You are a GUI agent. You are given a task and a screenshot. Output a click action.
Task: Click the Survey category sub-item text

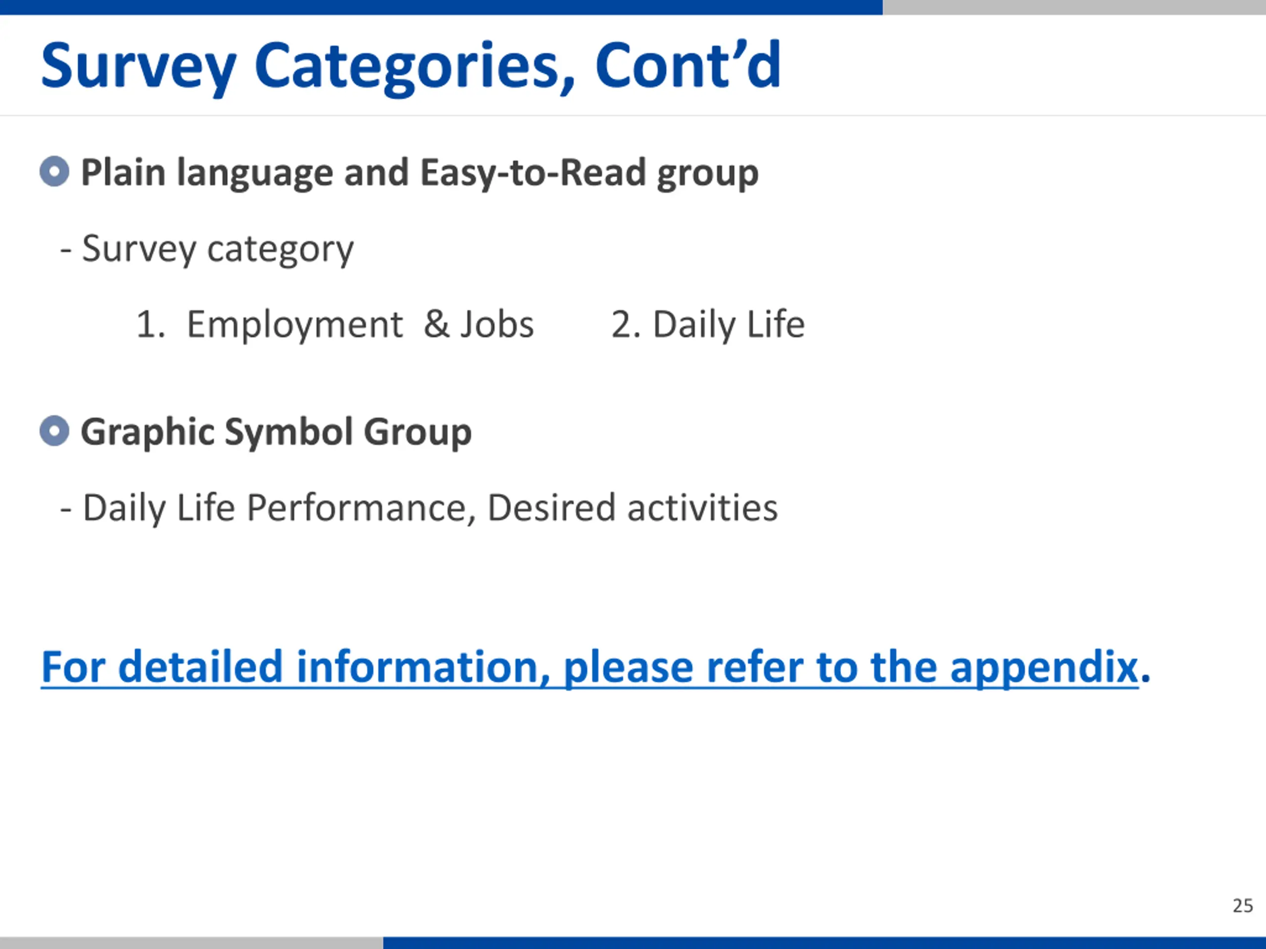218,249
